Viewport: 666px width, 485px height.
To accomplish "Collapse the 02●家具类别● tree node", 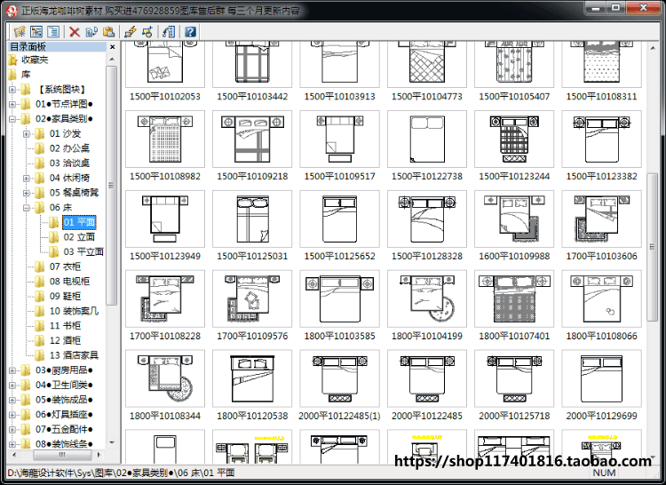I will pyautogui.click(x=12, y=119).
